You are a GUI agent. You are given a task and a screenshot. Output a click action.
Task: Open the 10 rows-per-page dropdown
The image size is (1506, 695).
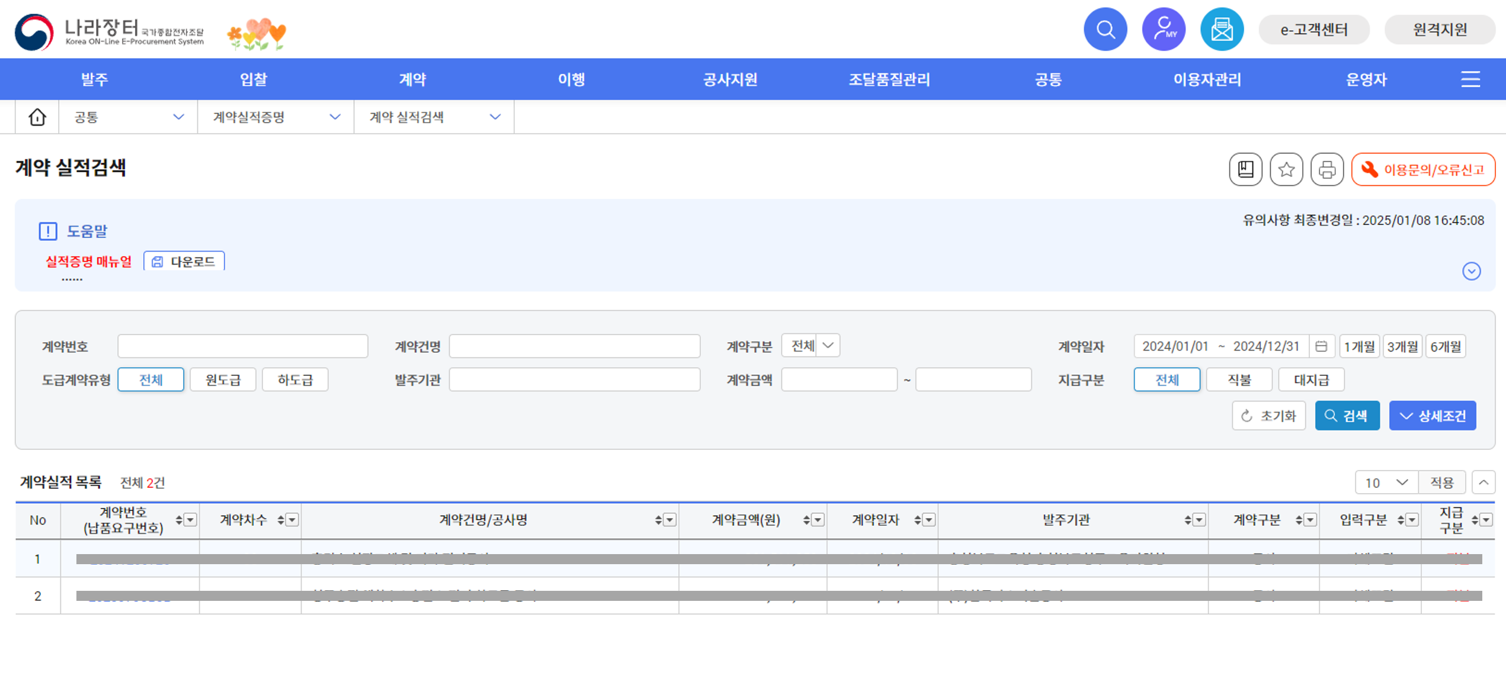pos(1386,482)
